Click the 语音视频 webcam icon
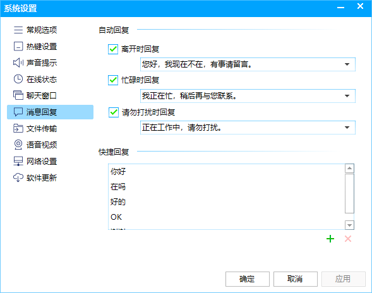This screenshot has height=293, width=372. [18, 145]
